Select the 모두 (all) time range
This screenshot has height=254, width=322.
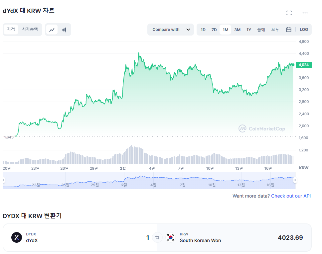[x=275, y=30]
